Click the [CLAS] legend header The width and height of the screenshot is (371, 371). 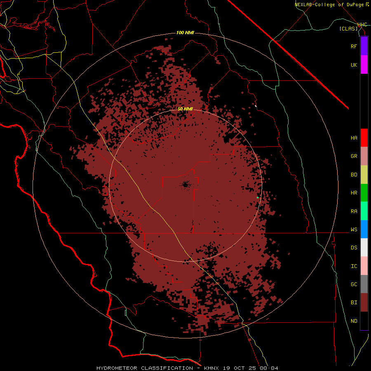click(348, 28)
